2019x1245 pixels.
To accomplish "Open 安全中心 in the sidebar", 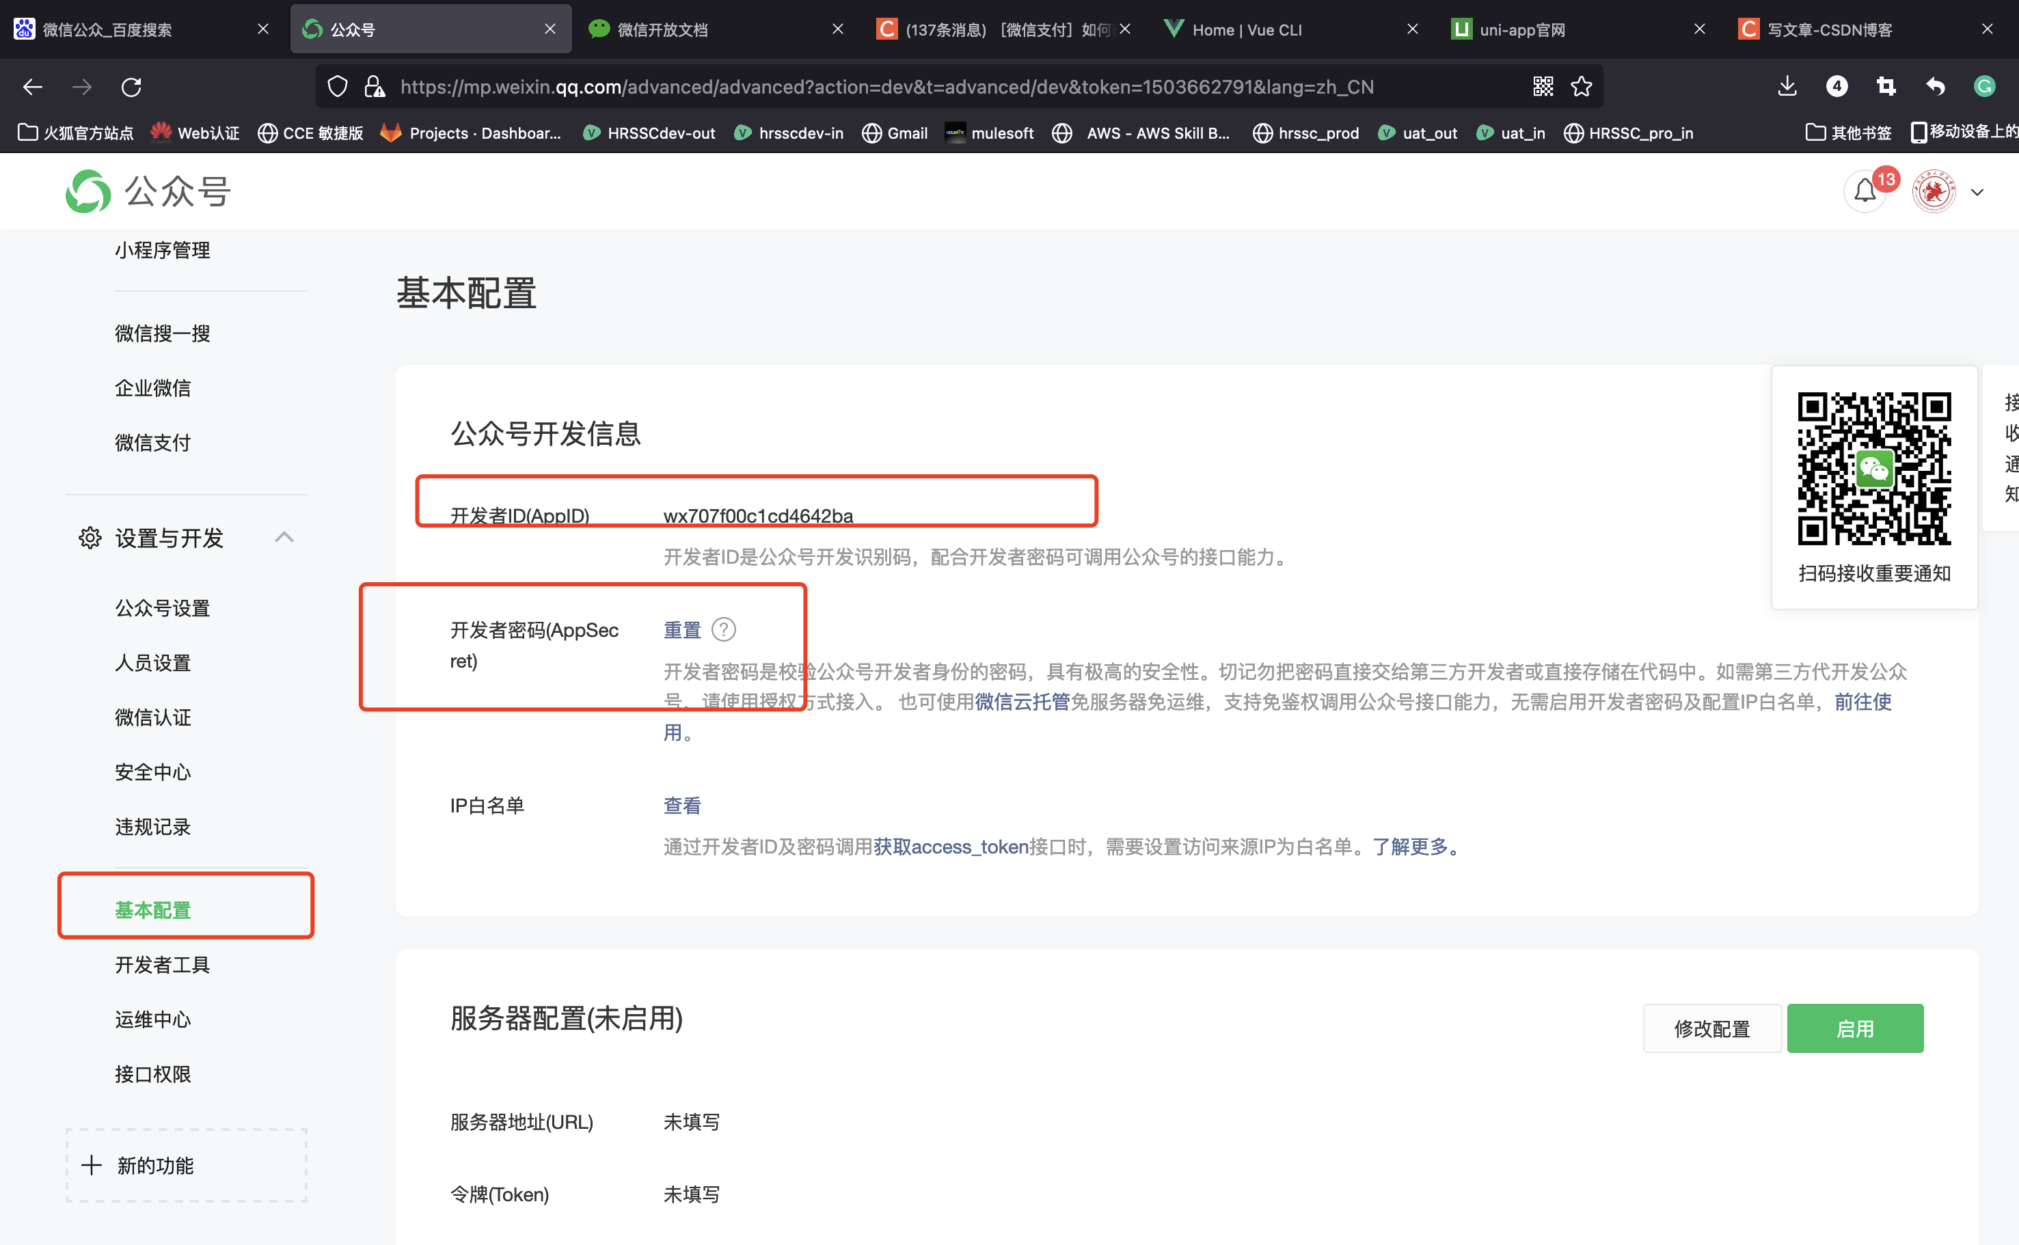I will coord(152,771).
